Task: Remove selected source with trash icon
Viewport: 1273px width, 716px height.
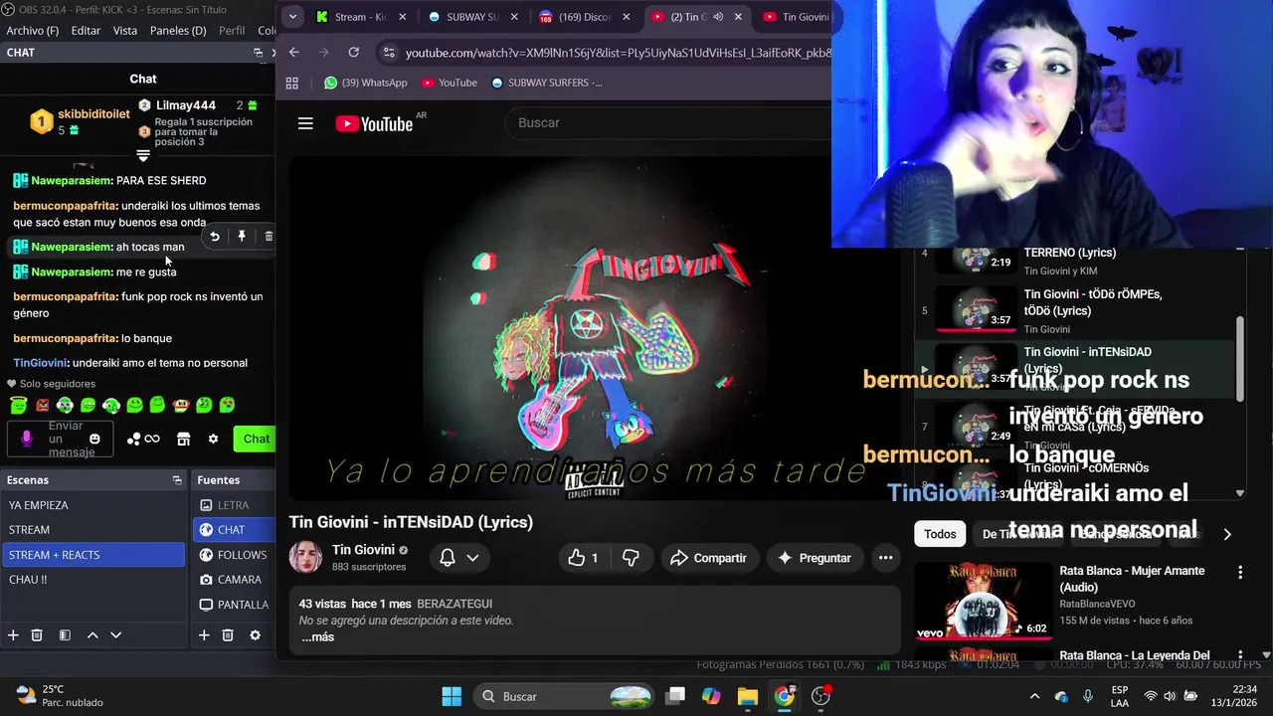Action: point(228,635)
